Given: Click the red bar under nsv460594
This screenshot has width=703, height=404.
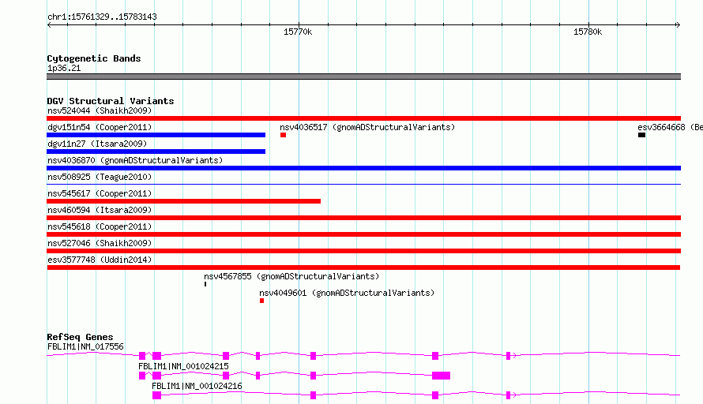Looking at the screenshot, I should [x=363, y=218].
